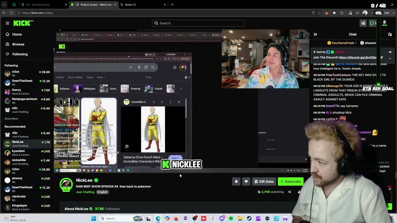Open Konvy's channel in the sidebar

click(27, 92)
